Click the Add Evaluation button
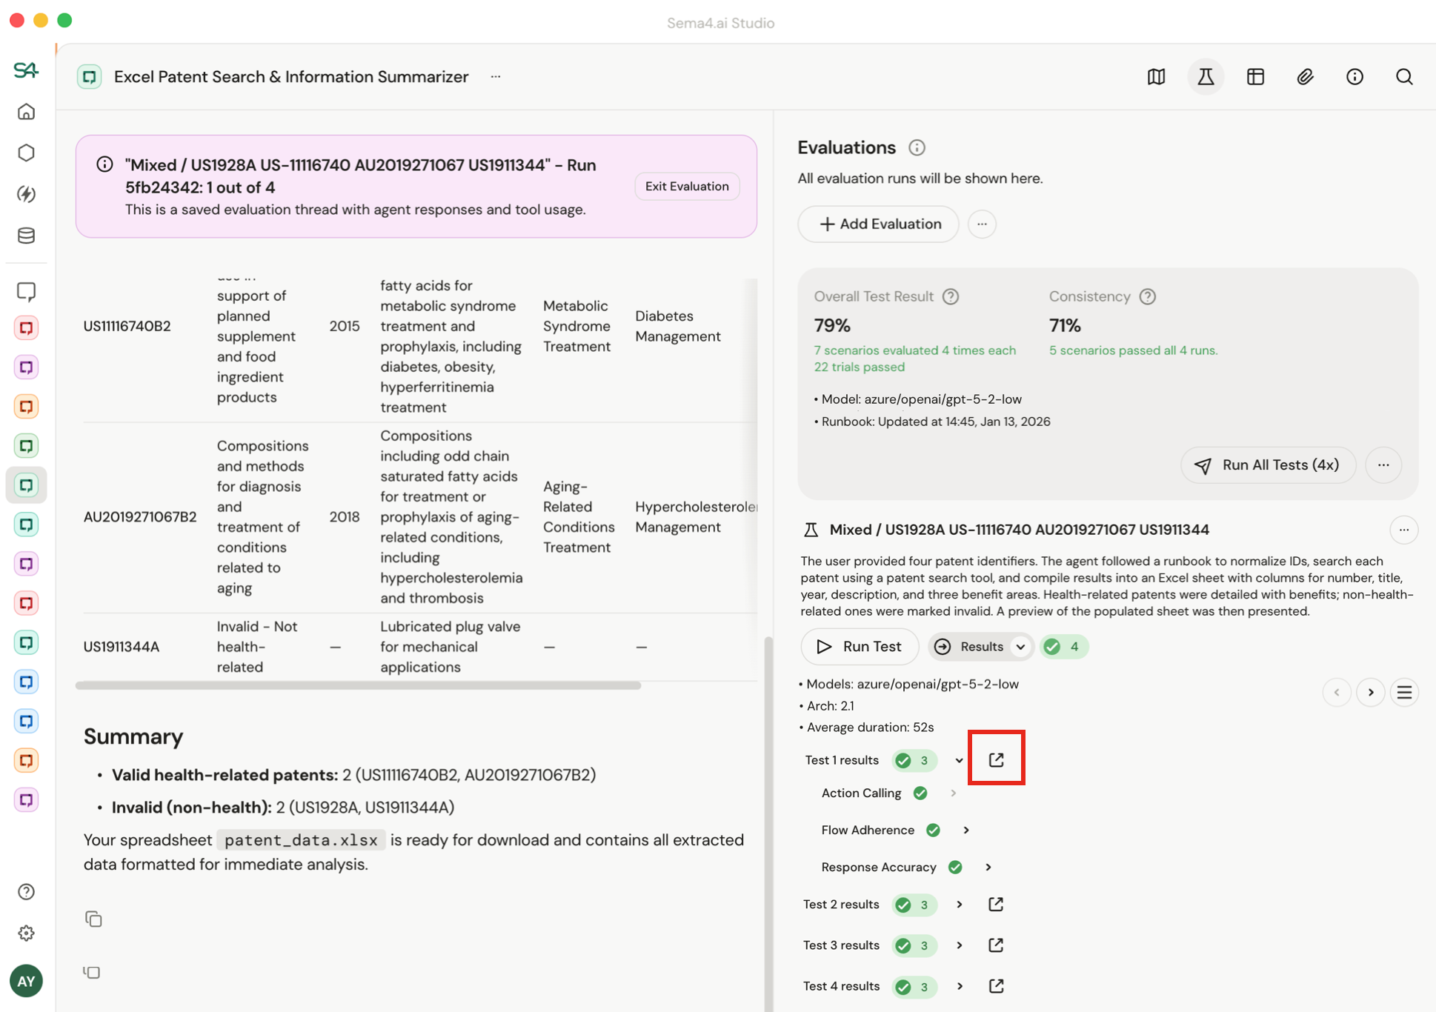 click(879, 224)
